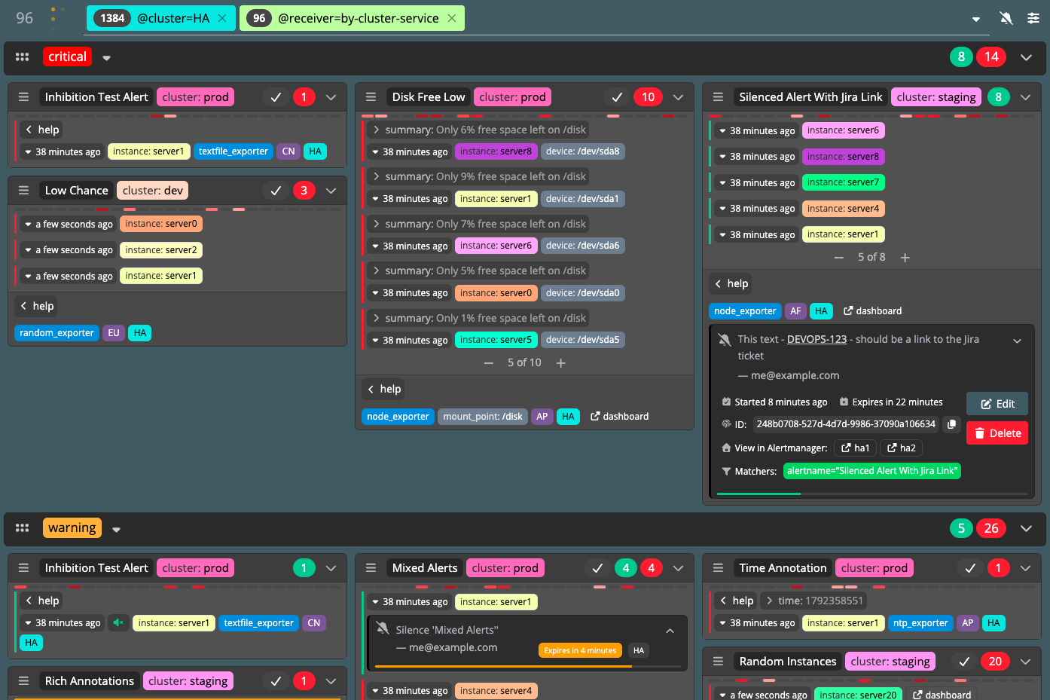
Task: Open the dropdown caret next to critical
Action: tap(107, 58)
